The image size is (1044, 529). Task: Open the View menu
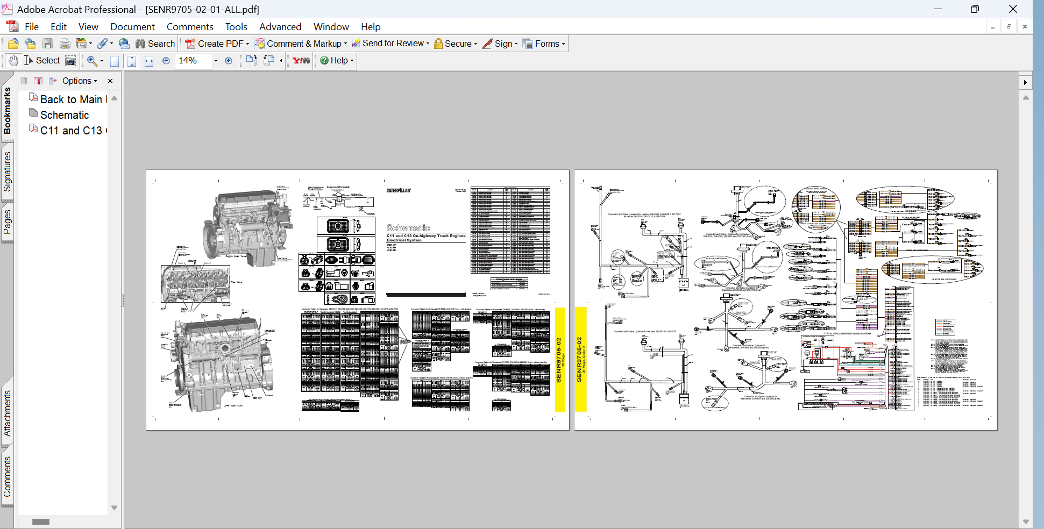88,26
